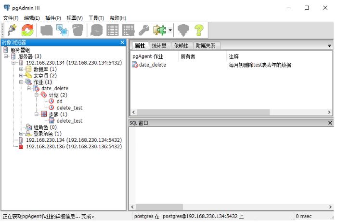Refresh the selected object with red-green arrows icon
337x222 pixels.
click(27, 30)
